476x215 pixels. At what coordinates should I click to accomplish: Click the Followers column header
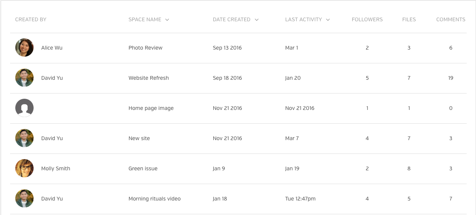(x=367, y=19)
